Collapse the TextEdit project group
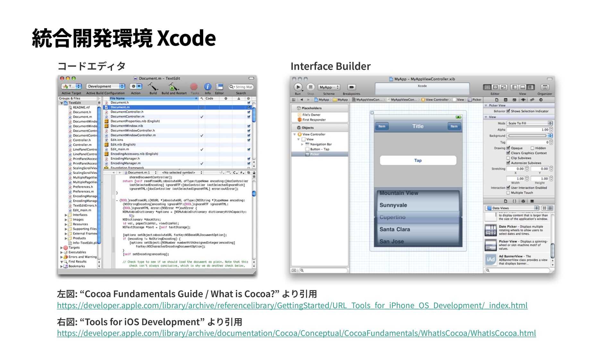 click(62, 103)
